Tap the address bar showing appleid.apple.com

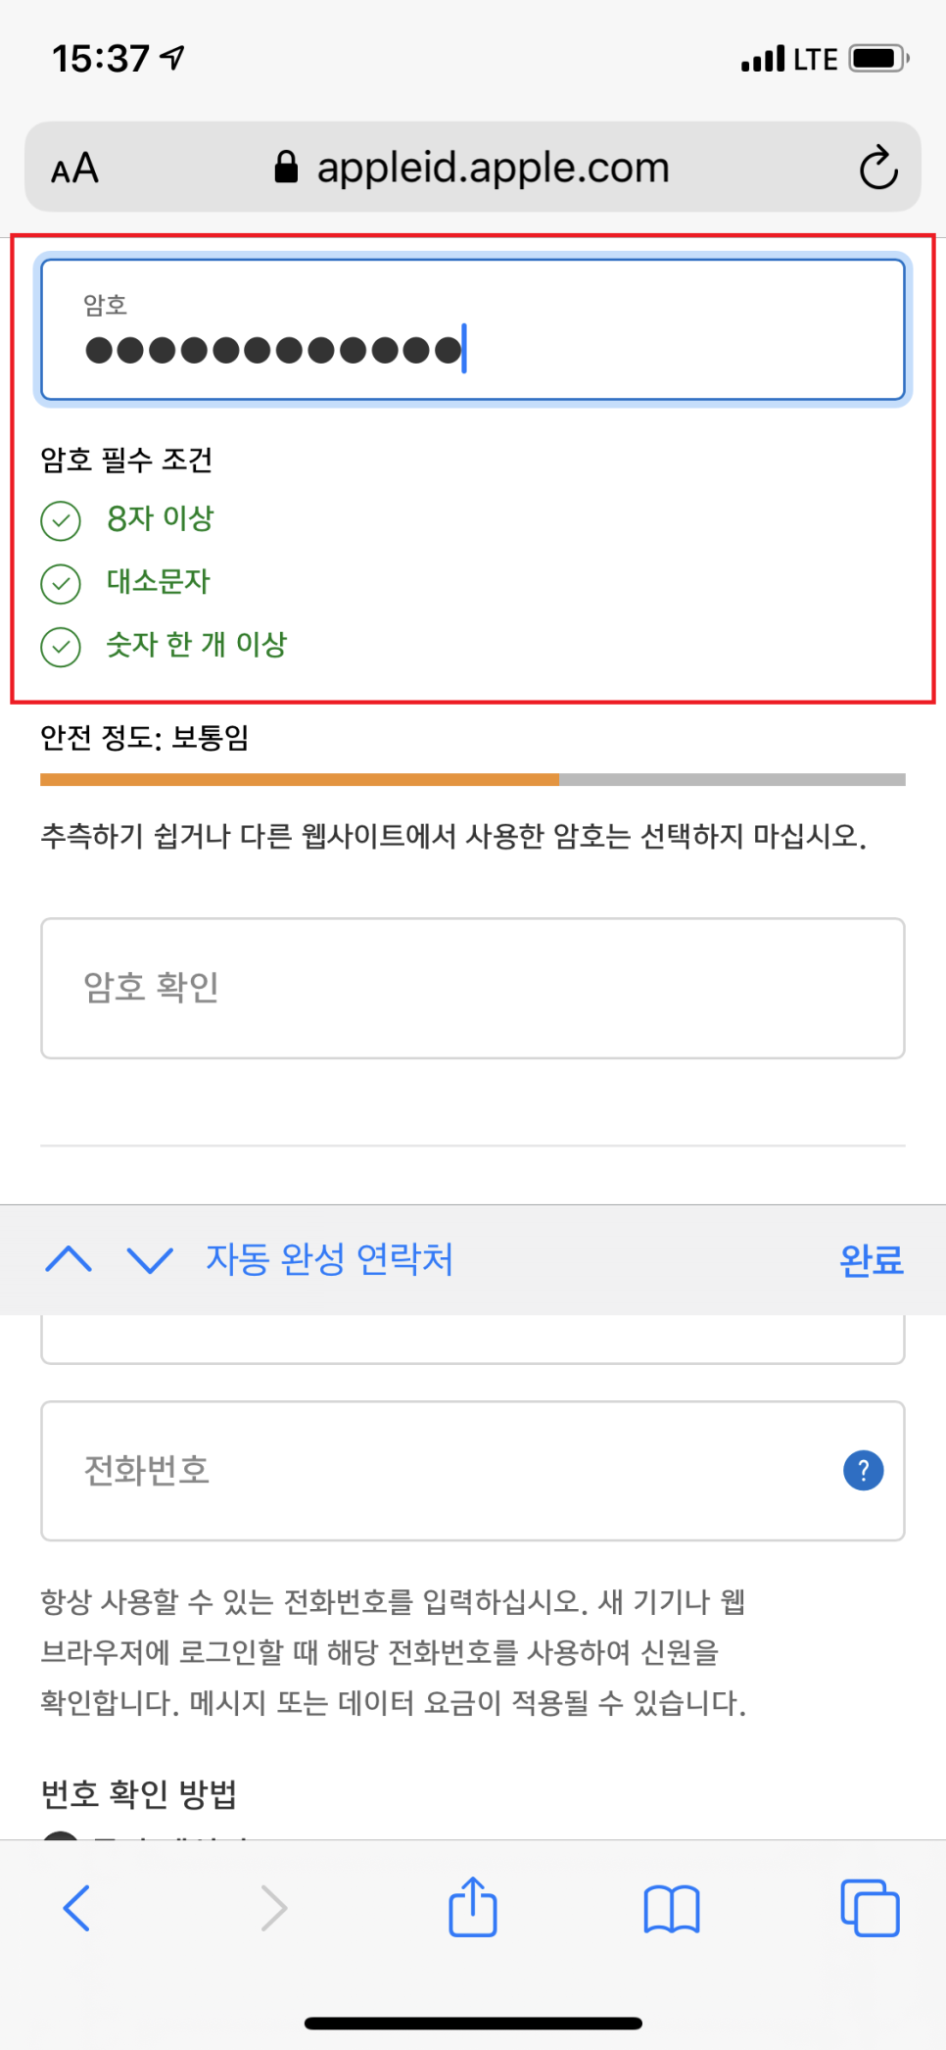pos(493,167)
